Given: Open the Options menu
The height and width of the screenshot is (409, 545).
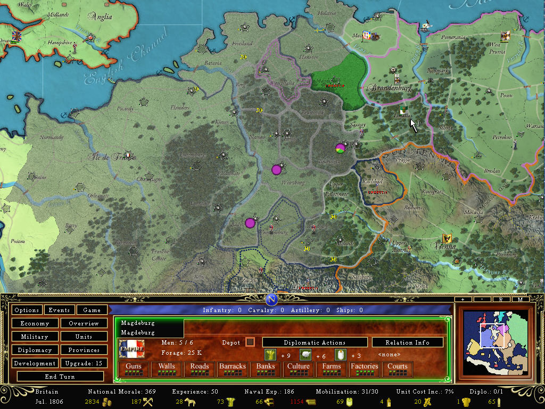Looking at the screenshot, I should (27, 310).
